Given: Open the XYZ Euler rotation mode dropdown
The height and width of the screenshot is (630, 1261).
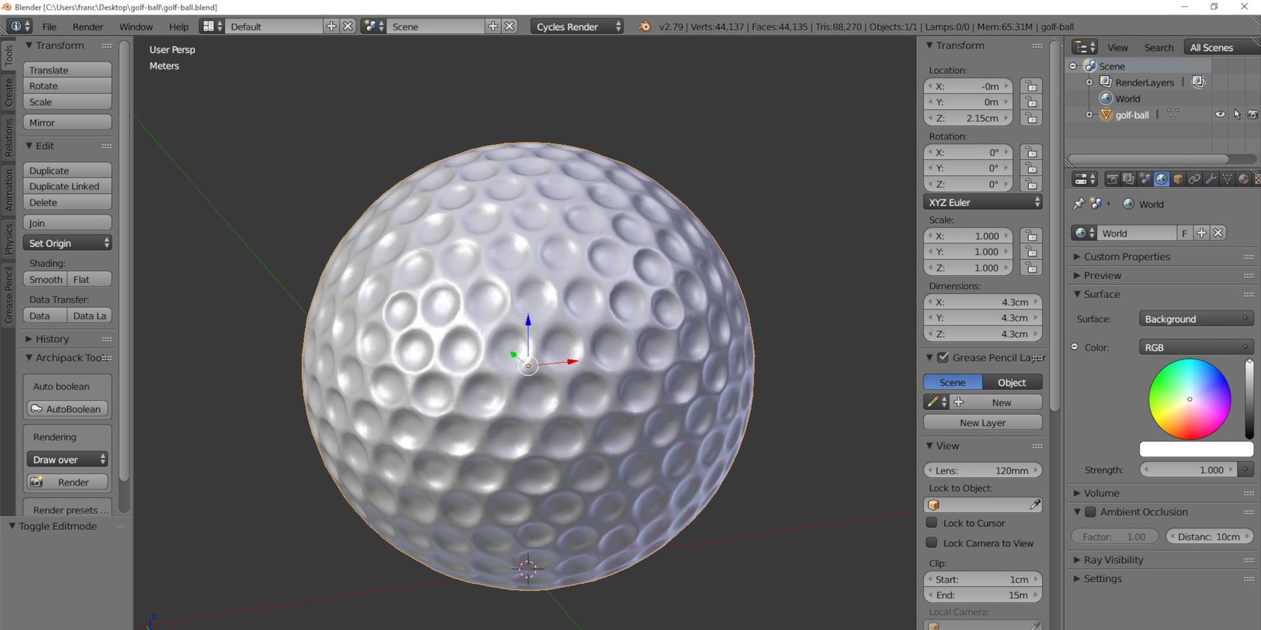Looking at the screenshot, I should point(983,202).
